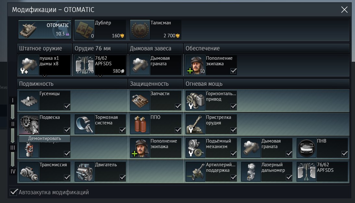Image resolution: width=355 pixels, height=203 pixels.
Task: Toggle the Подвеска checkbox
Action: coord(67,130)
